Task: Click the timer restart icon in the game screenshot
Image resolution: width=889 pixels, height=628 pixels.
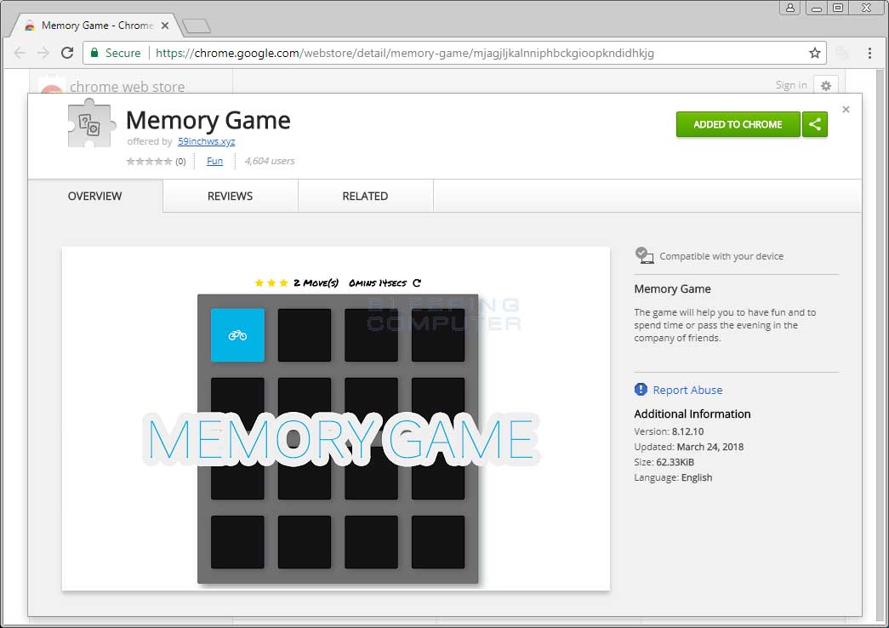Action: 416,283
